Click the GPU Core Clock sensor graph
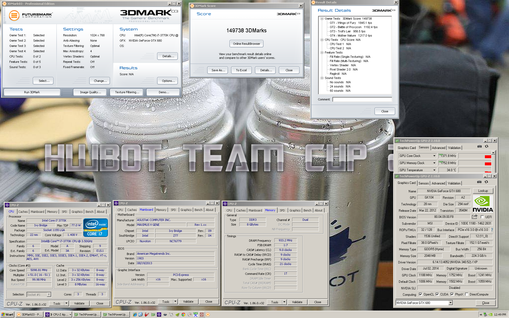This screenshot has height=318, width=509. click(x=475, y=156)
